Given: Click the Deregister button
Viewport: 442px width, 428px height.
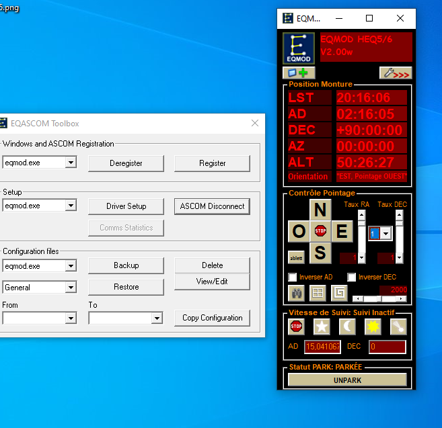Looking at the screenshot, I should pos(126,163).
